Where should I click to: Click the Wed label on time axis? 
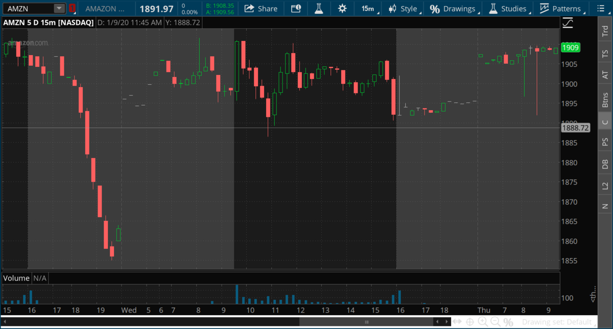[129, 310]
